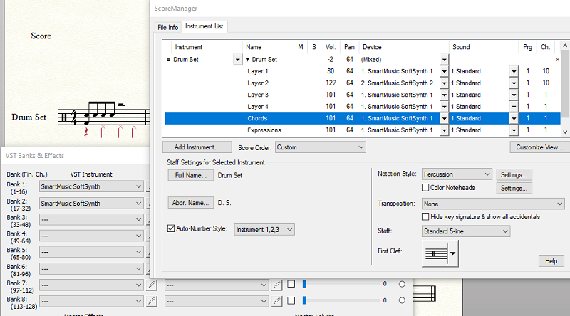Switch to the File Info tab
The width and height of the screenshot is (570, 316).
168,27
